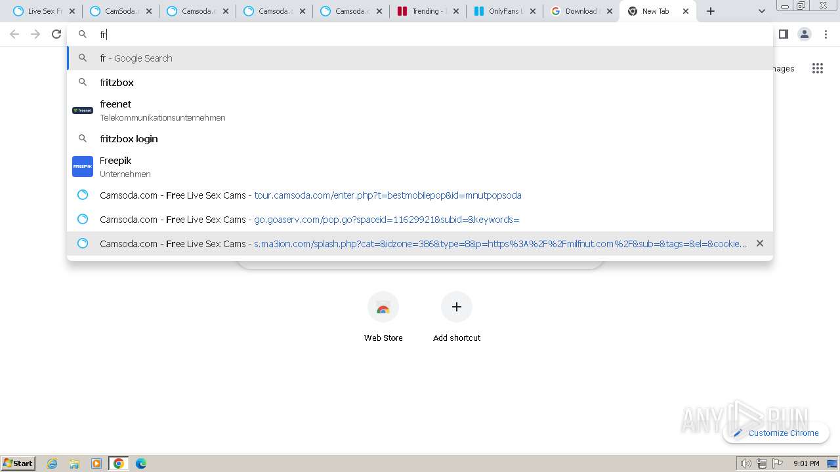Choose the 'fritzbox' suggestion
Image resolution: width=840 pixels, height=472 pixels.
(420, 82)
